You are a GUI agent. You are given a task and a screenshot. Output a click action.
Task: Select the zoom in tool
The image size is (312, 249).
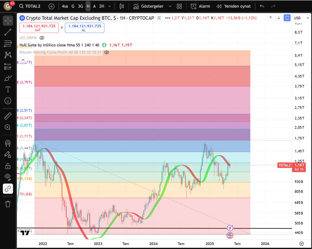8,127
